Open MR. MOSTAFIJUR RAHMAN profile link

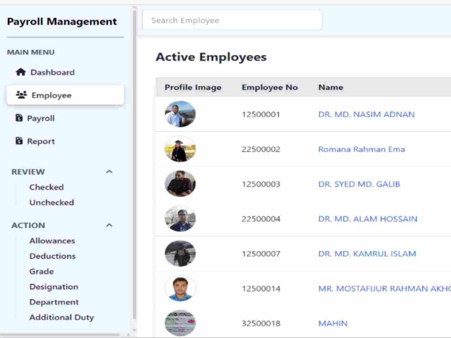click(384, 288)
